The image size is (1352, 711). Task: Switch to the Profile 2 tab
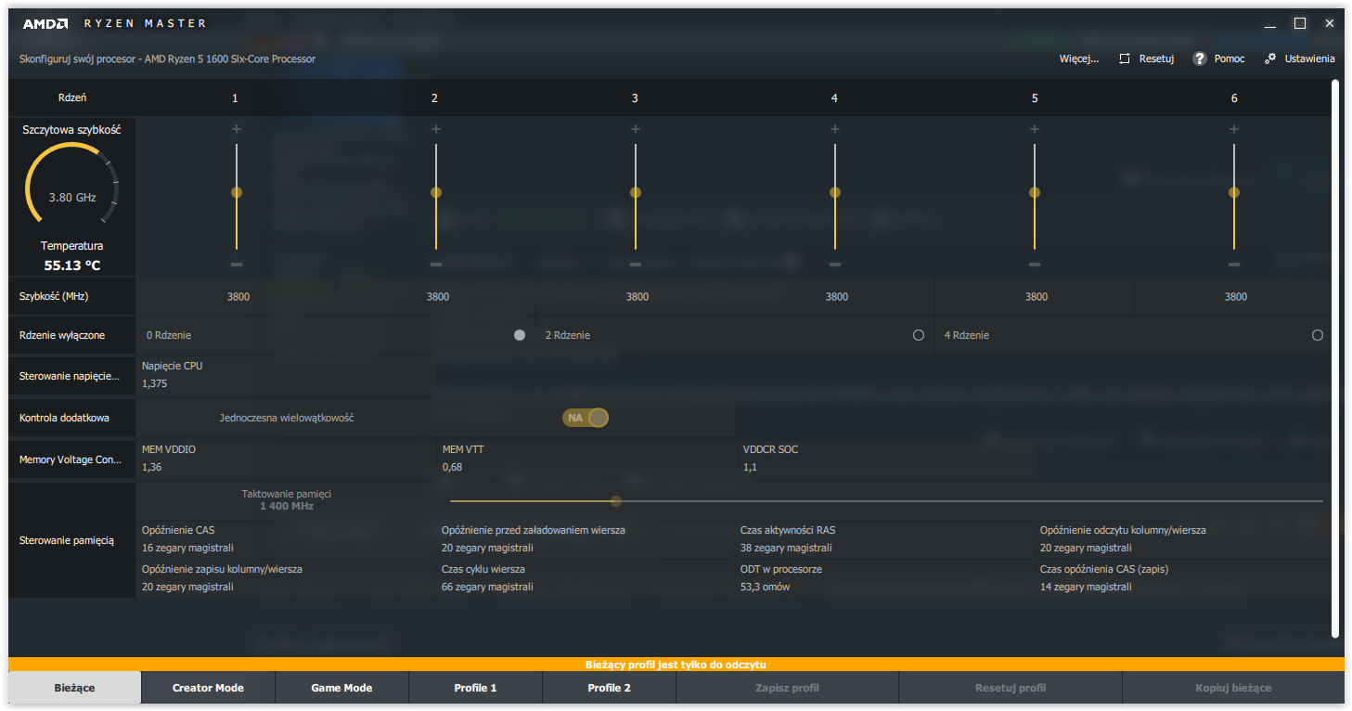point(609,688)
